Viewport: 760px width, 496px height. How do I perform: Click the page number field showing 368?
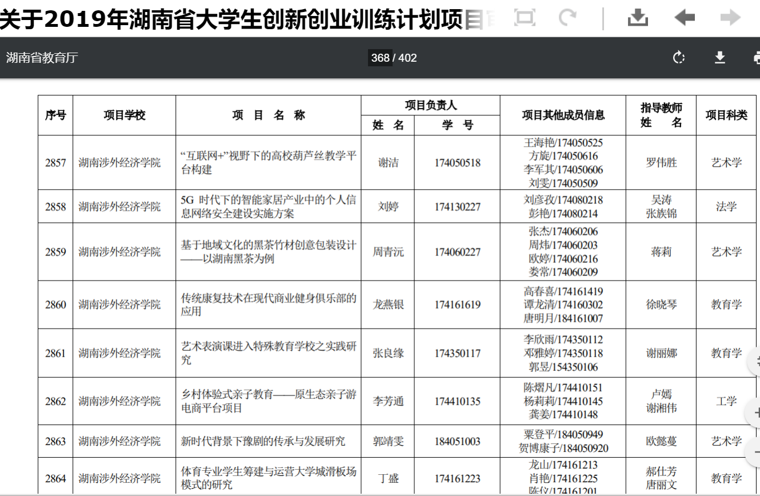click(x=380, y=58)
